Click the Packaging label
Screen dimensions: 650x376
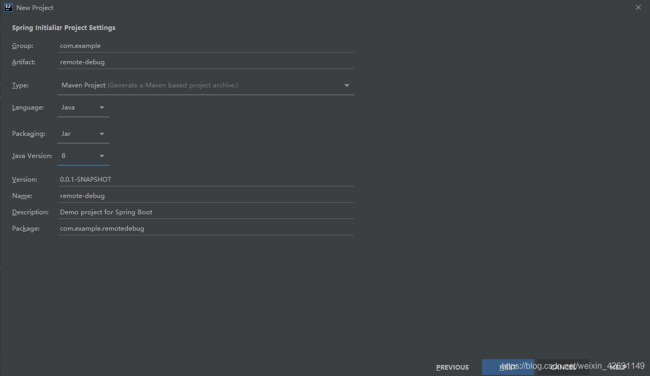(x=29, y=134)
